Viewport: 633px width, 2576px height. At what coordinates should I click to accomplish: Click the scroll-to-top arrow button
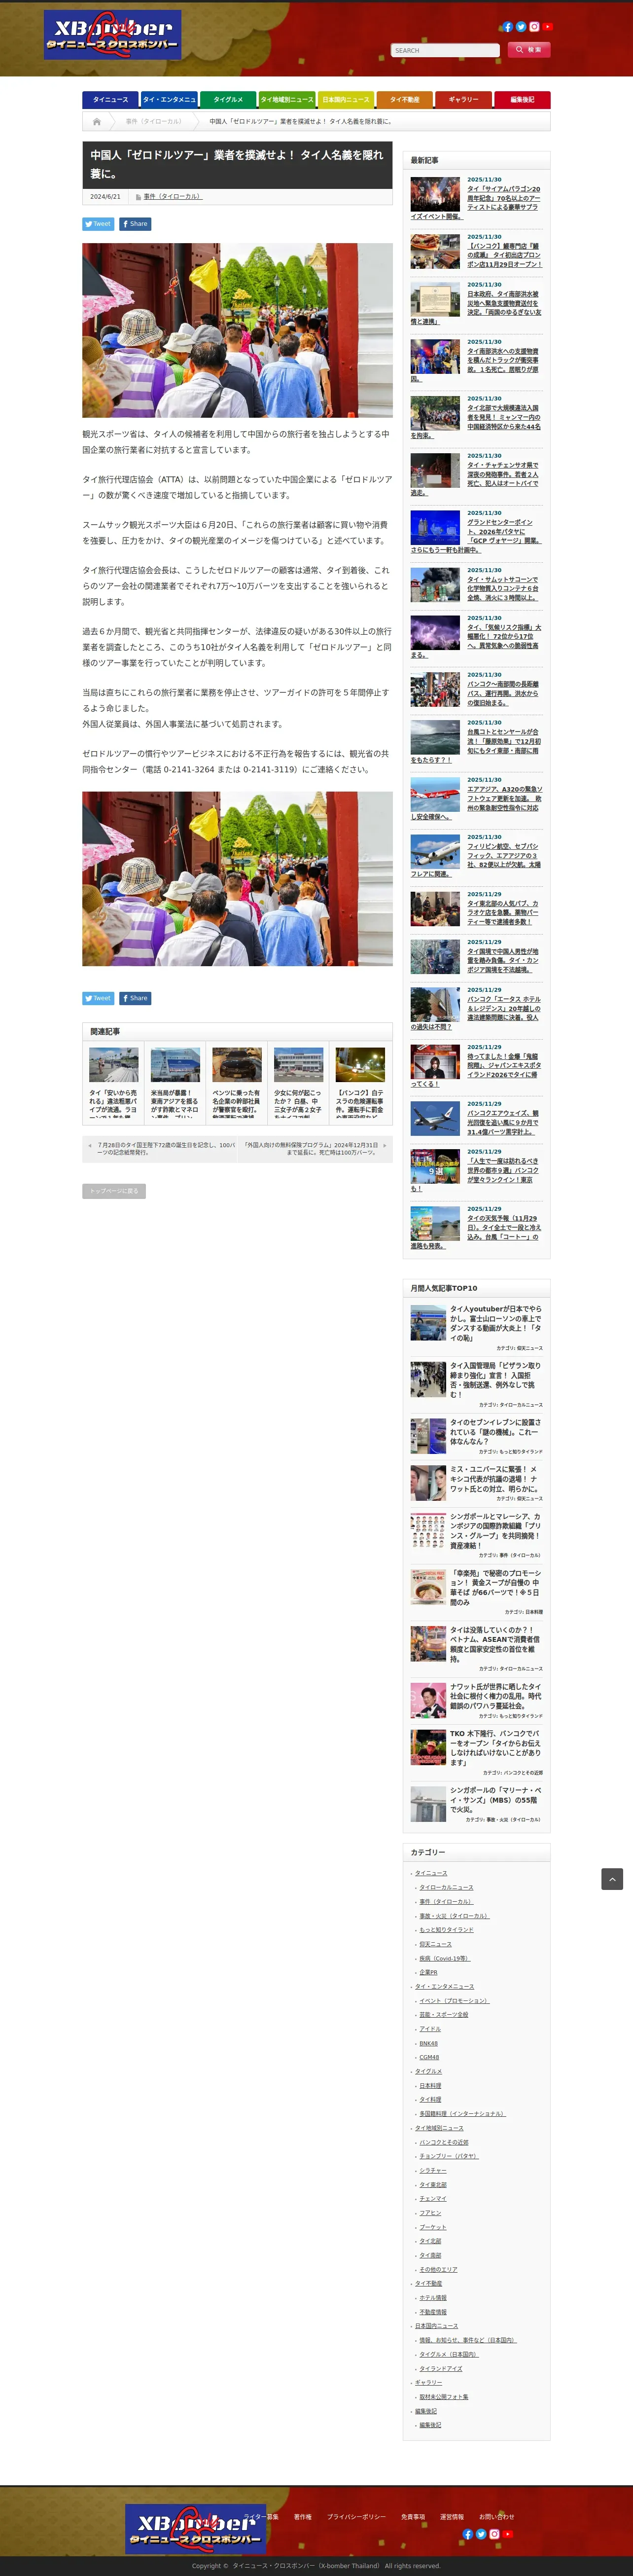pos(612,1879)
